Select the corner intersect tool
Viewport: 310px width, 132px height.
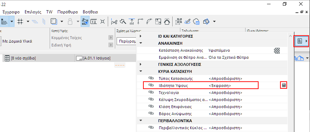141,21
